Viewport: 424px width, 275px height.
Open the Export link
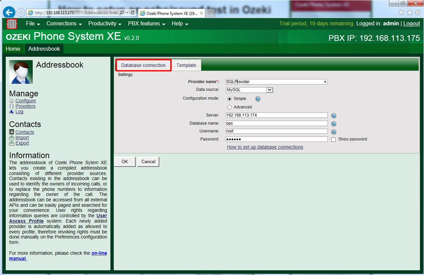22,143
